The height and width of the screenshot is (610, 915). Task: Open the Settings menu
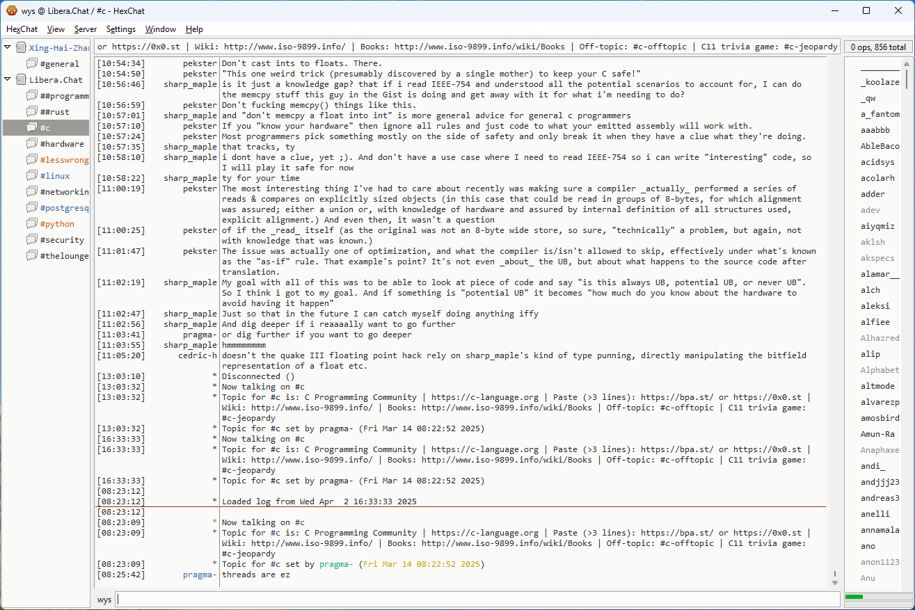(121, 29)
